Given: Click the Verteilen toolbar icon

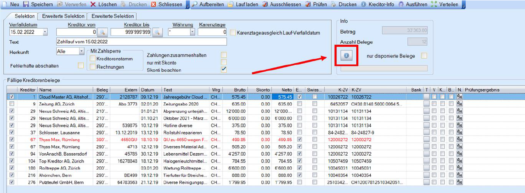Looking at the screenshot, I should click(x=434, y=4).
